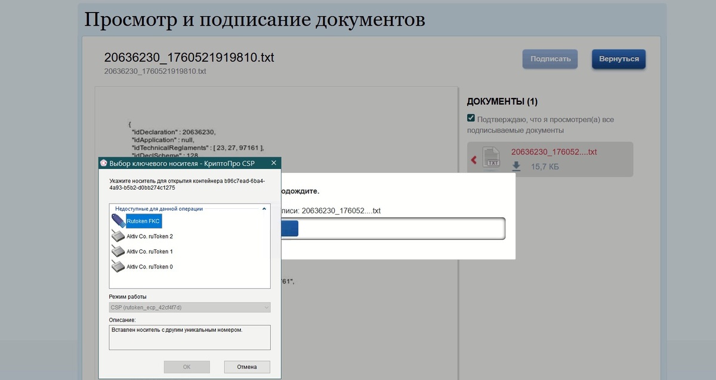Select the Aktiv Co. ruToken 2 device icon
Viewport: 716px width, 380px height.
119,236
